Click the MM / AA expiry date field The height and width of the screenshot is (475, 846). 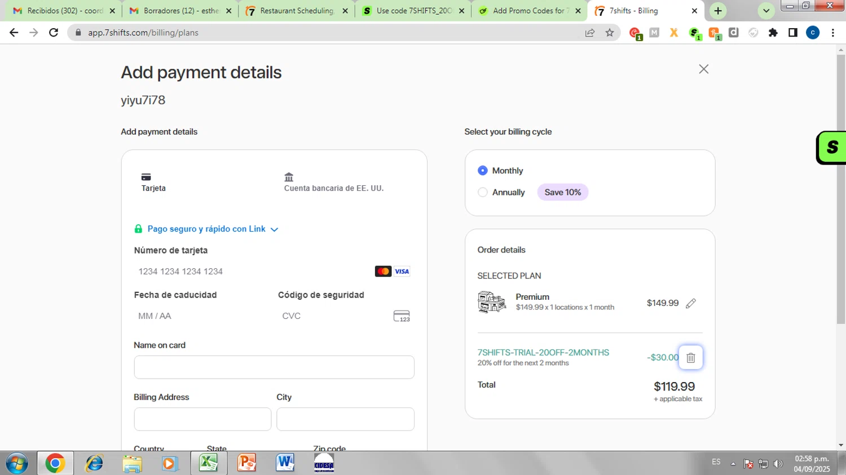pyautogui.click(x=201, y=316)
